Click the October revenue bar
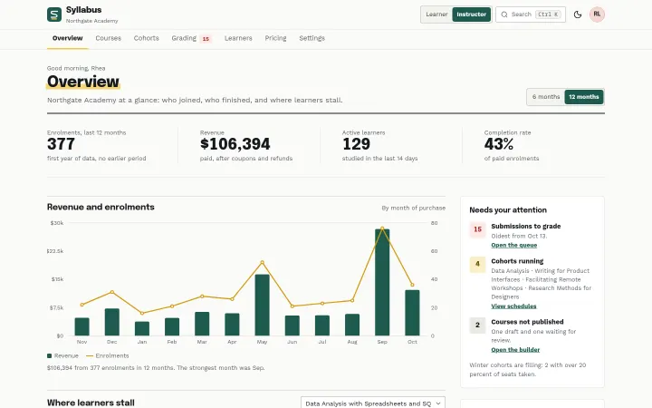Screen dimensions: 652x408 (x=412, y=313)
